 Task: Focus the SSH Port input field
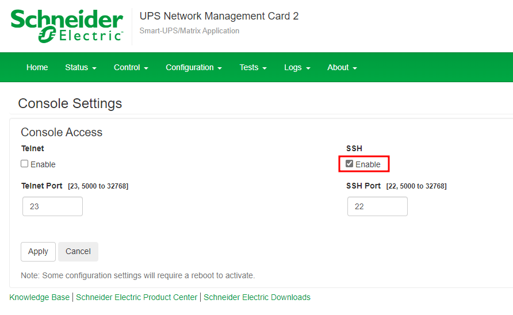(x=377, y=206)
